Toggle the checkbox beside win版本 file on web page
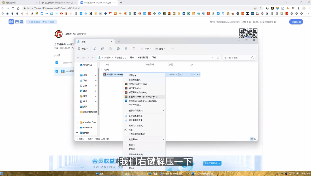 point(57,71)
